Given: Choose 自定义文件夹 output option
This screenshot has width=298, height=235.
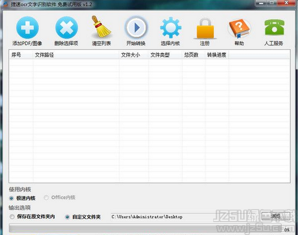Looking at the screenshot, I should pyautogui.click(x=67, y=217).
